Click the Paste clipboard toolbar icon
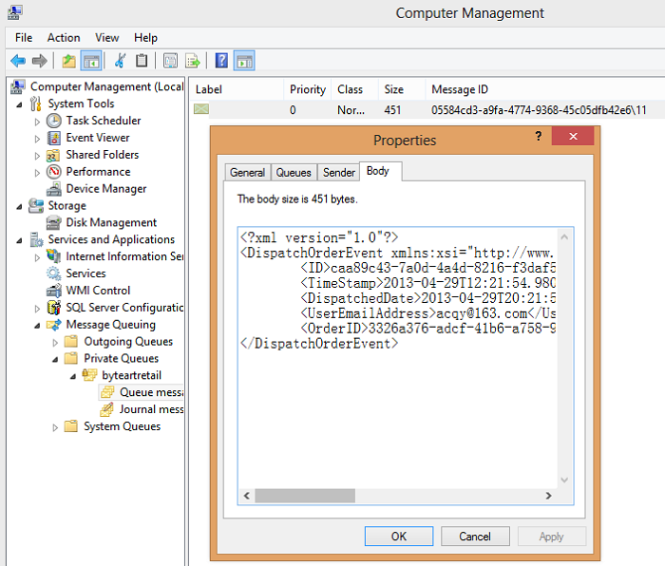This screenshot has height=566, width=665. pyautogui.click(x=142, y=61)
